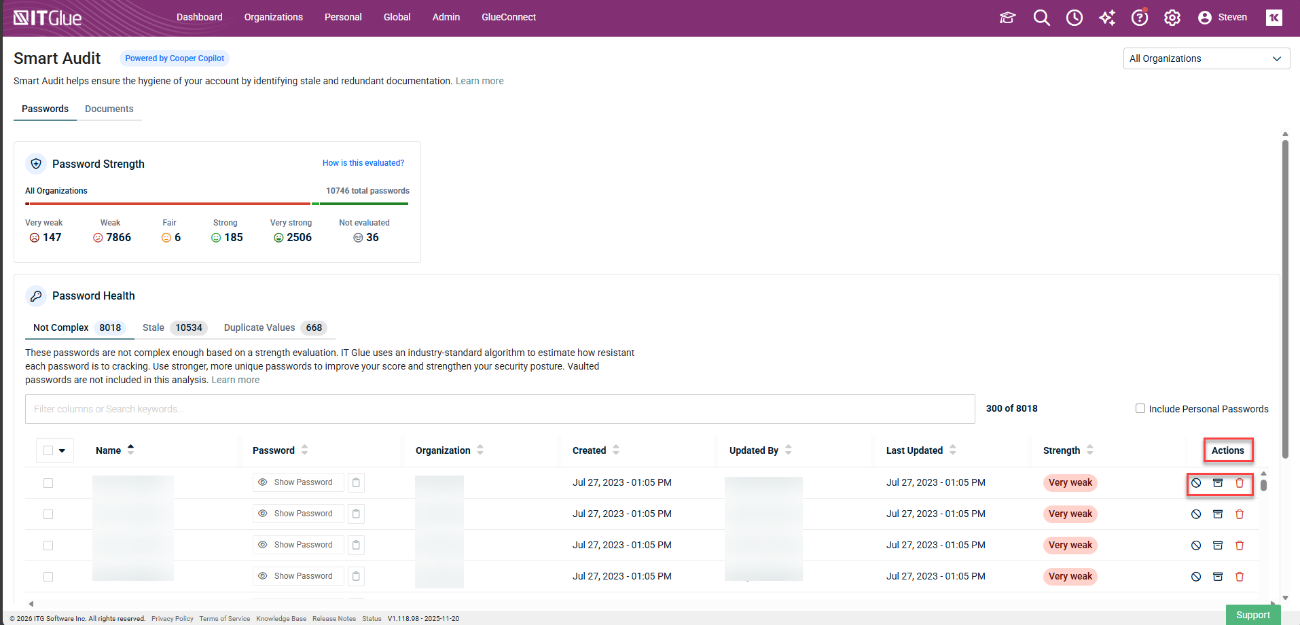
Task: Click the red trash icon in first row
Action: pyautogui.click(x=1239, y=483)
